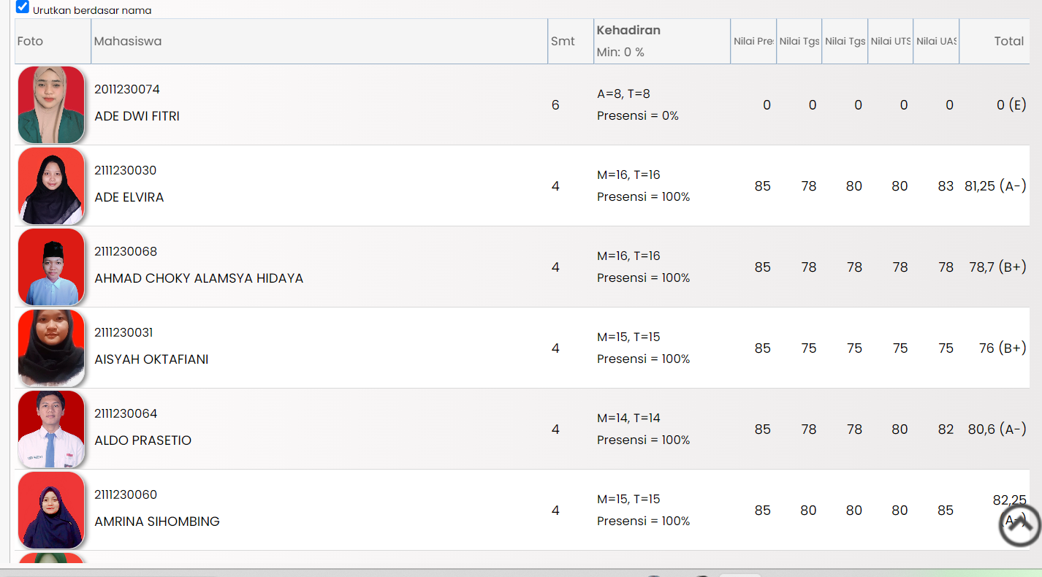Click the Foto column header

[x=31, y=42]
